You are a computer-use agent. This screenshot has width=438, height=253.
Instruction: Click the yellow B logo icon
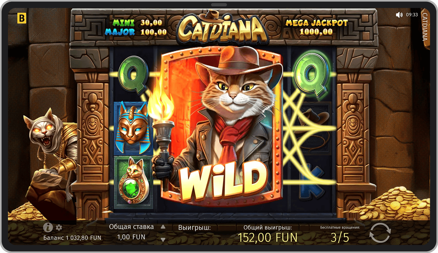(x=21, y=19)
